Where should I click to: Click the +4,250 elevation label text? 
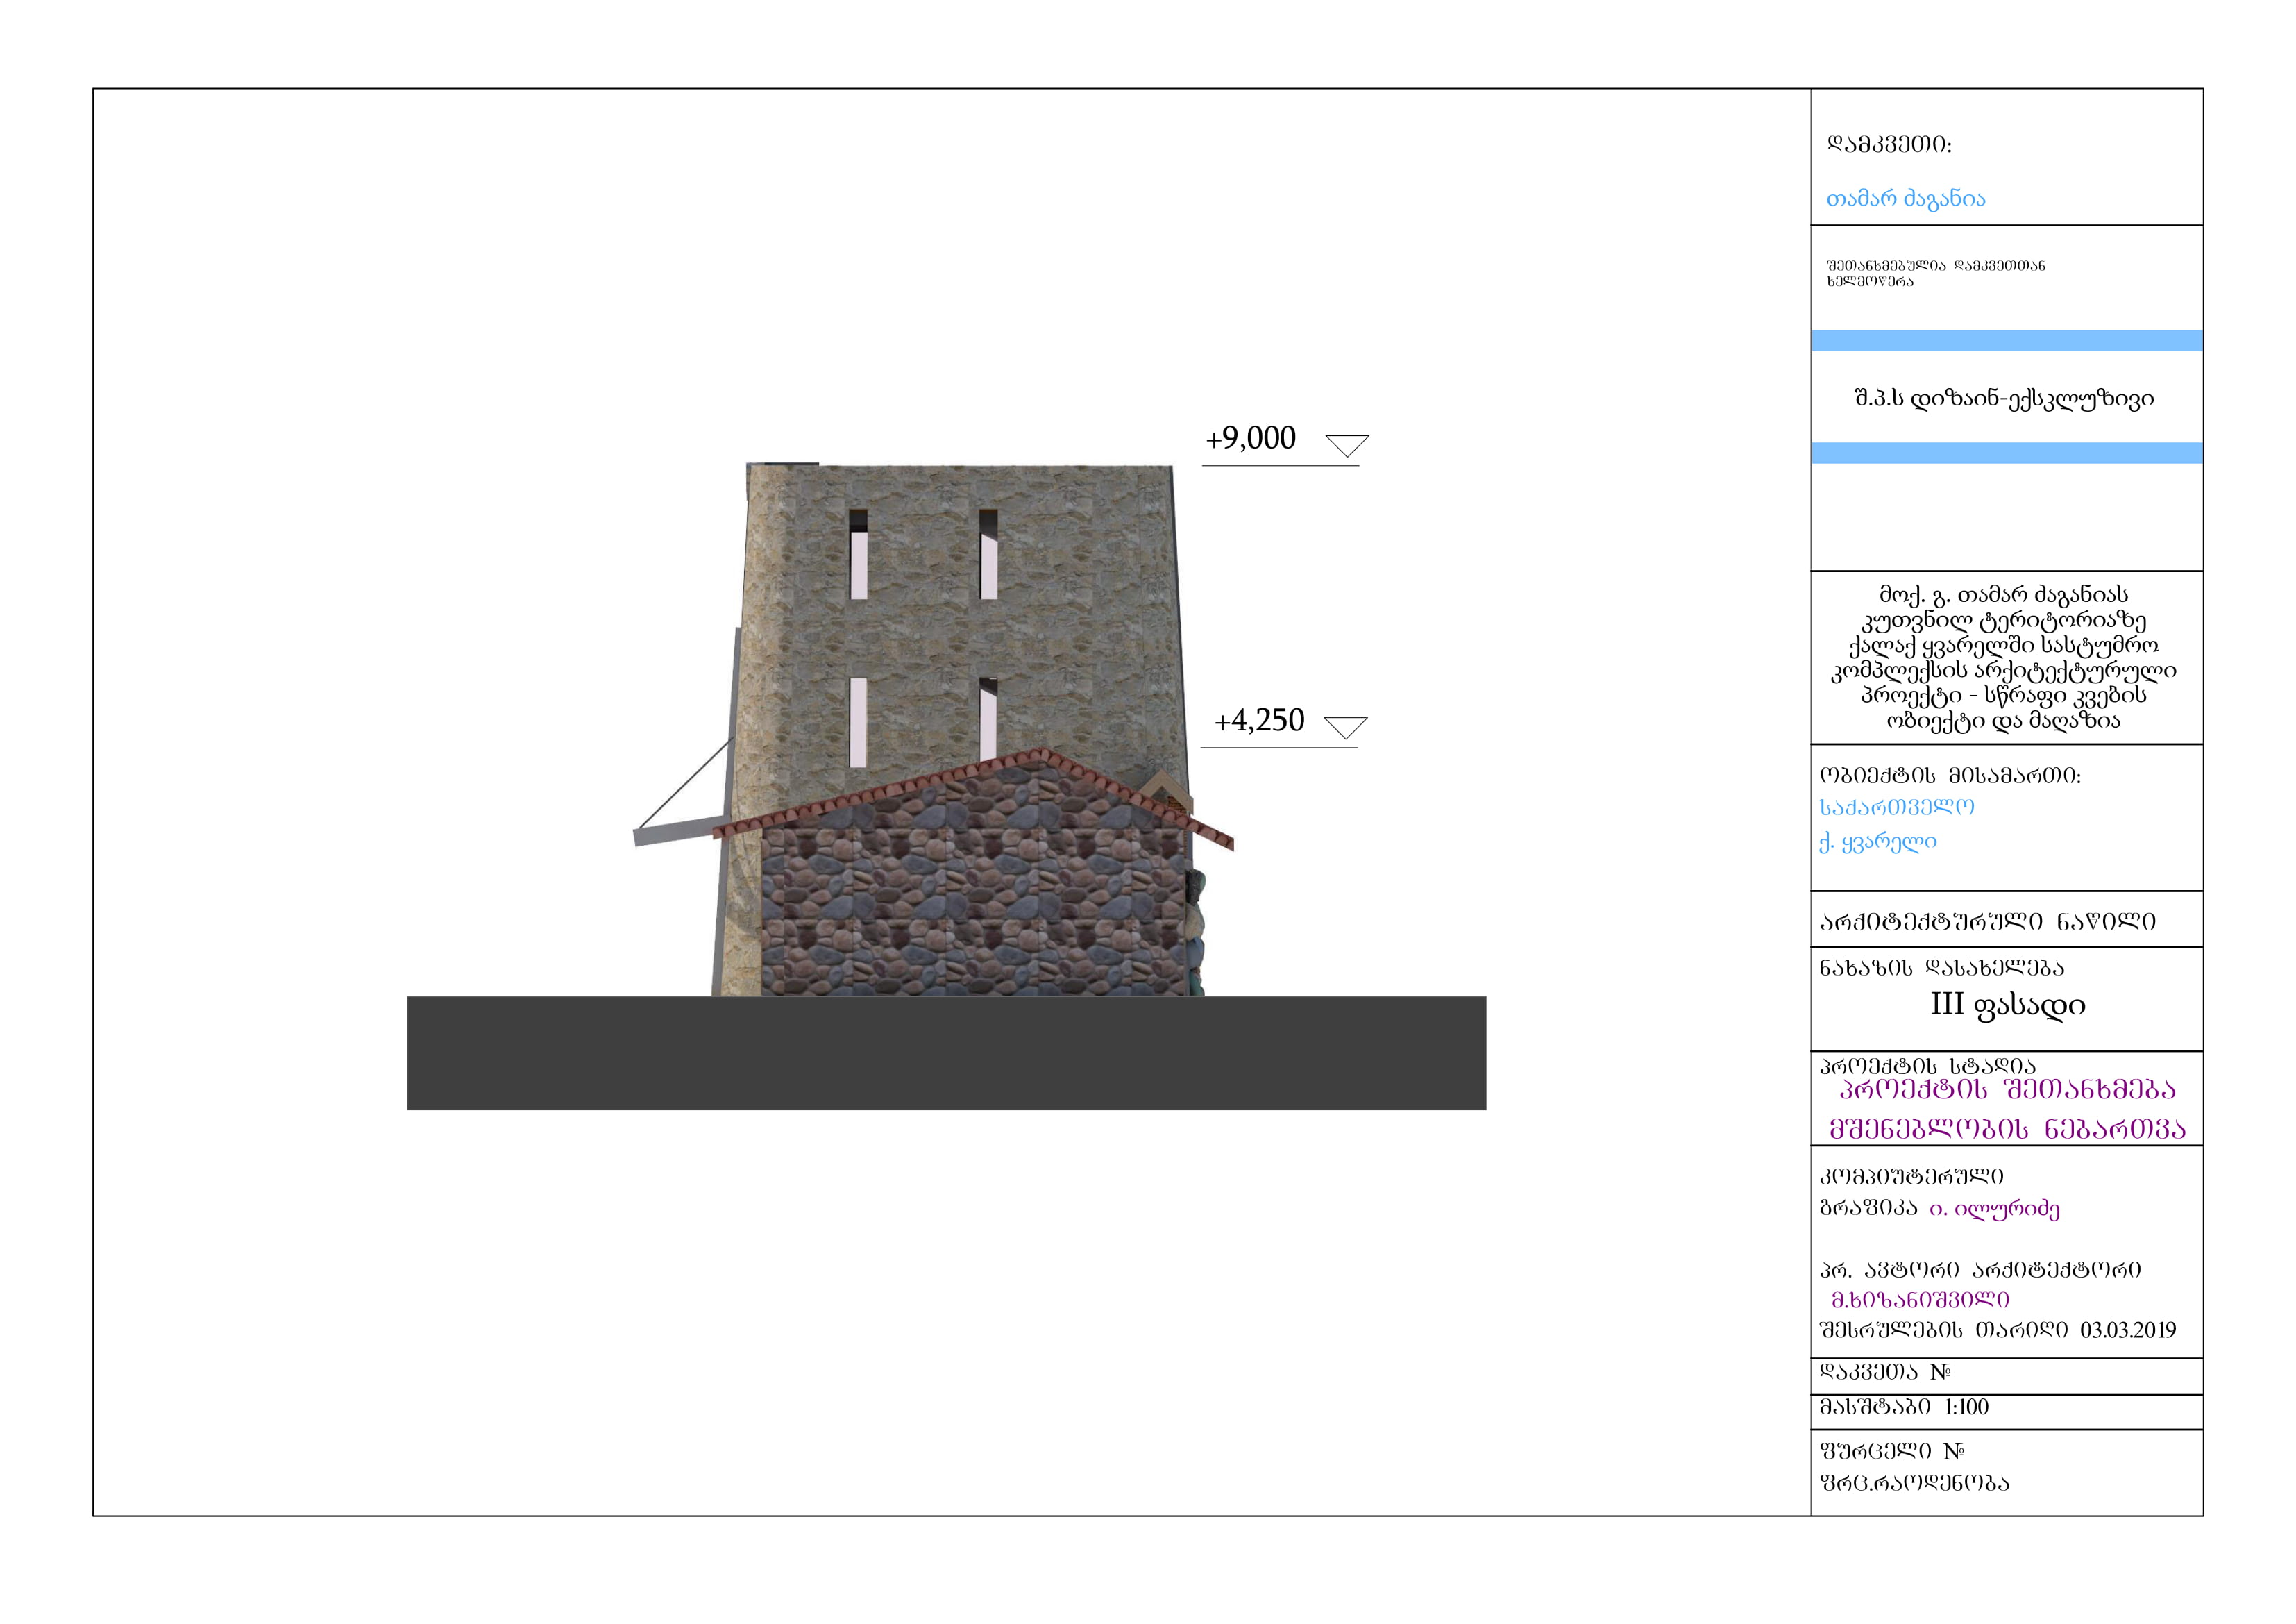click(1259, 721)
